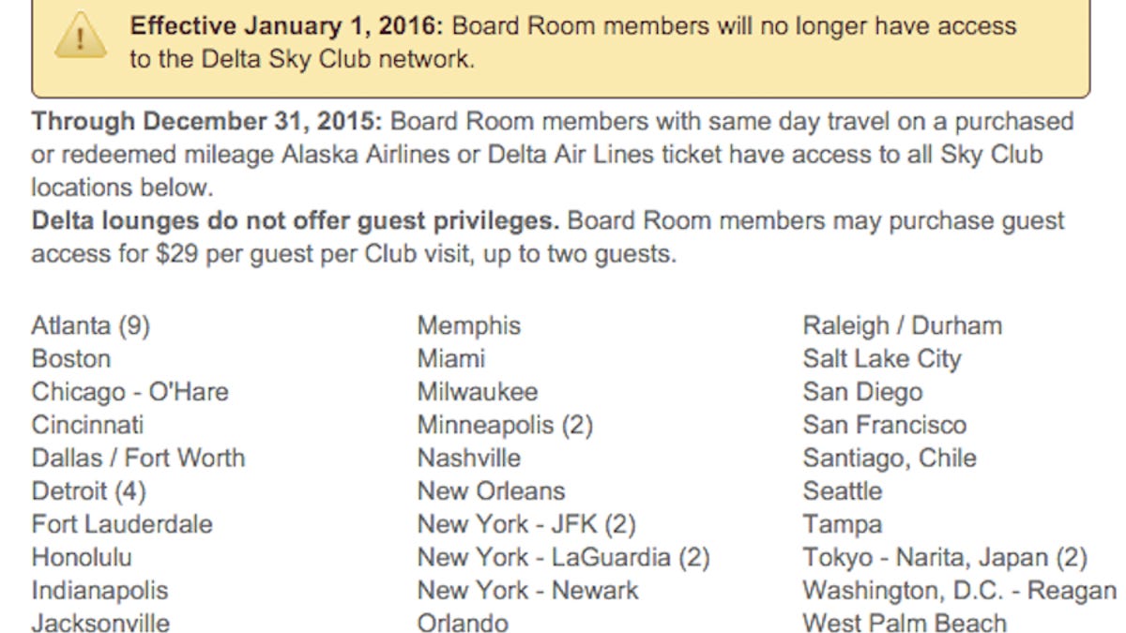Select Minneapolis (2) location

point(505,426)
